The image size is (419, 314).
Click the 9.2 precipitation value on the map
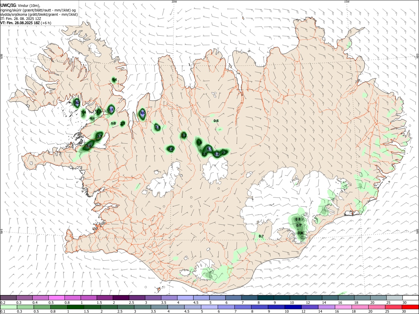pos(77,103)
